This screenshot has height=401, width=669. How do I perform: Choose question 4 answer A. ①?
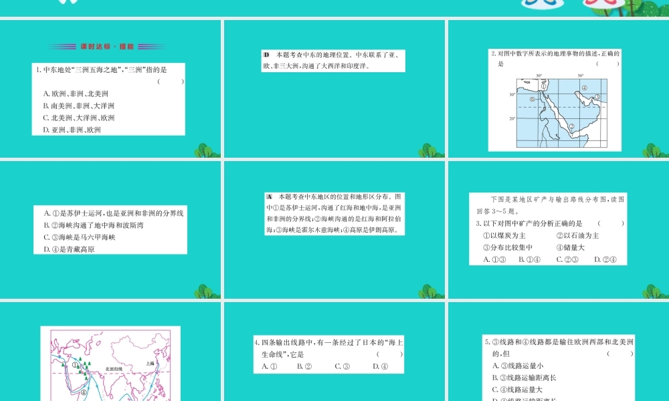pos(269,366)
